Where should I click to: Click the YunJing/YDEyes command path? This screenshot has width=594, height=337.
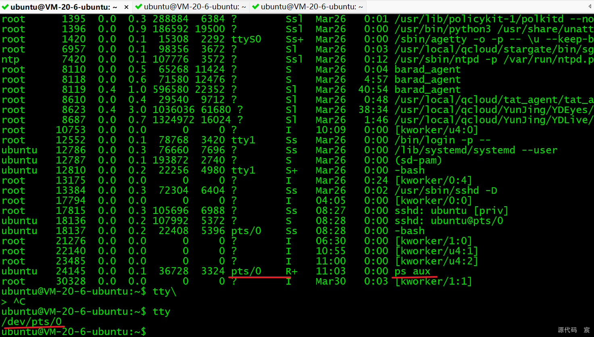tap(494, 110)
